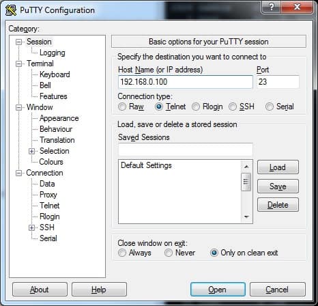Viewport: 318px width, 306px height.
Task: Click the Open button
Action: [x=218, y=290]
